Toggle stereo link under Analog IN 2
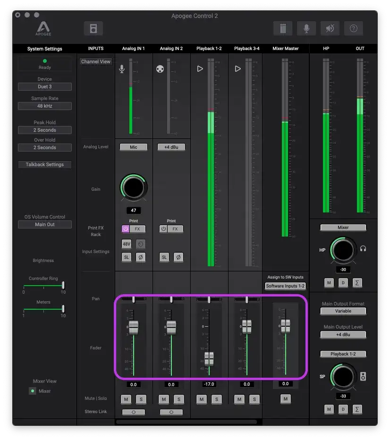The image size is (390, 440). pyautogui.click(x=171, y=412)
